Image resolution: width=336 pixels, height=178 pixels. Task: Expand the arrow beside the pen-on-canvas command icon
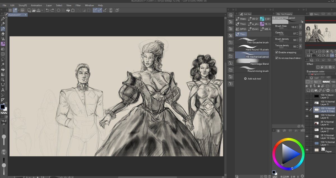(x=19, y=10)
